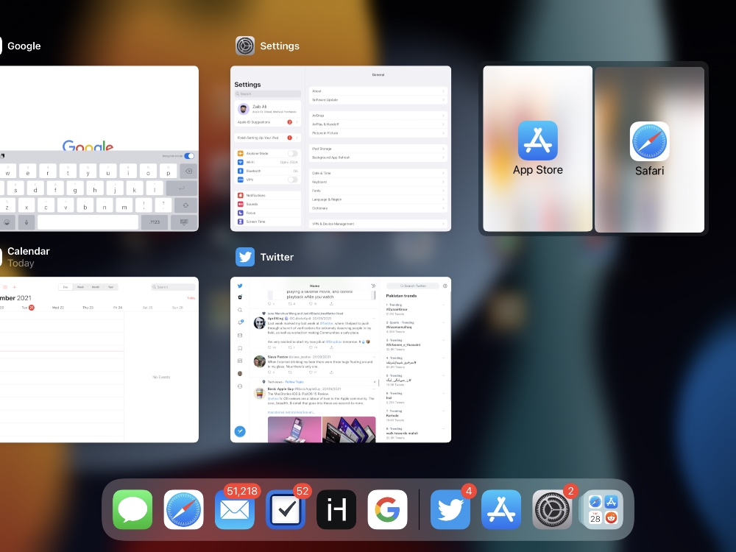Open Twitter from the dock
The image size is (736, 552).
click(450, 509)
